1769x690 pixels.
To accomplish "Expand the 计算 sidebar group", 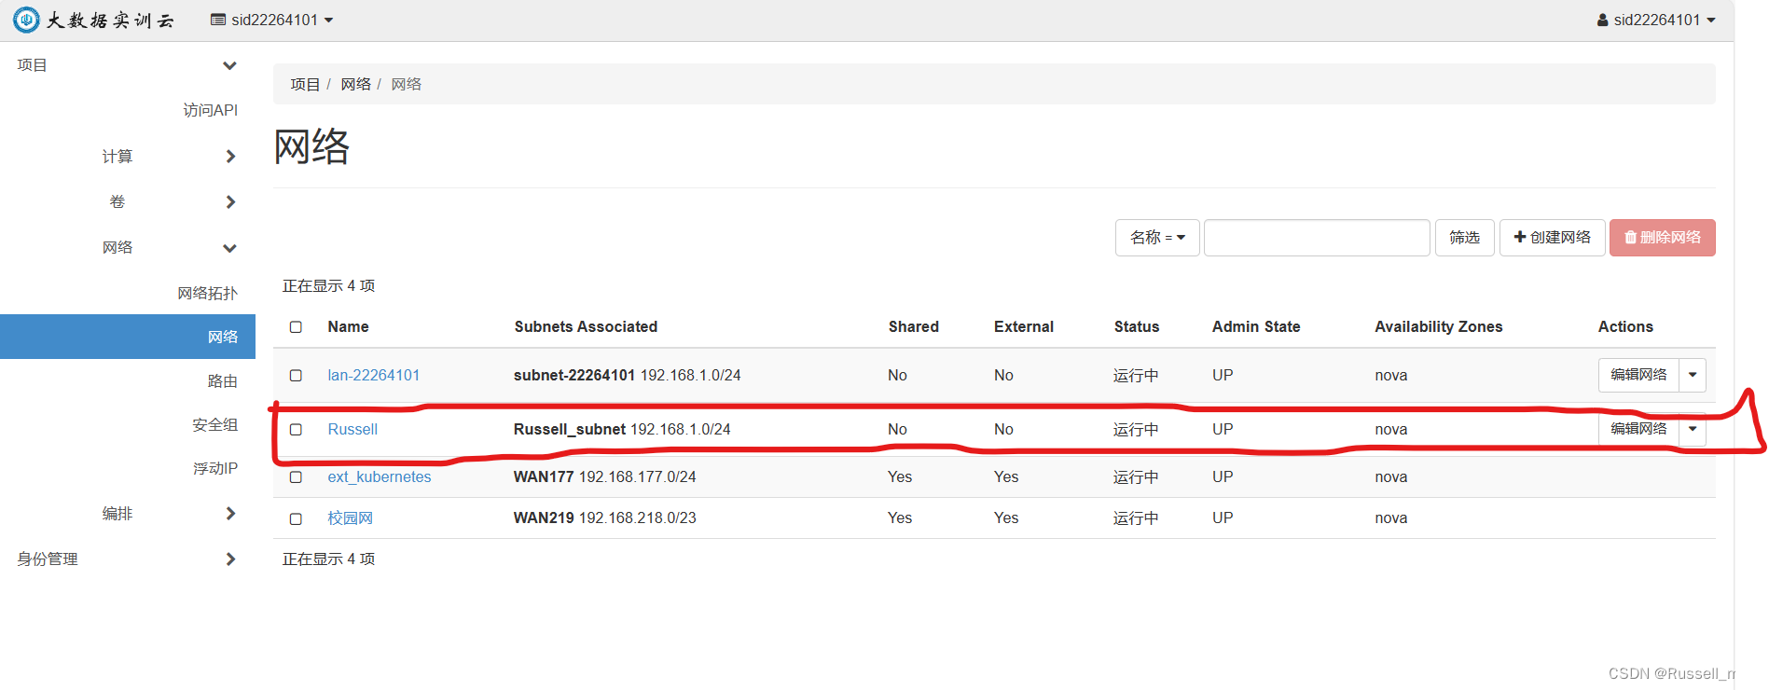I will [168, 157].
